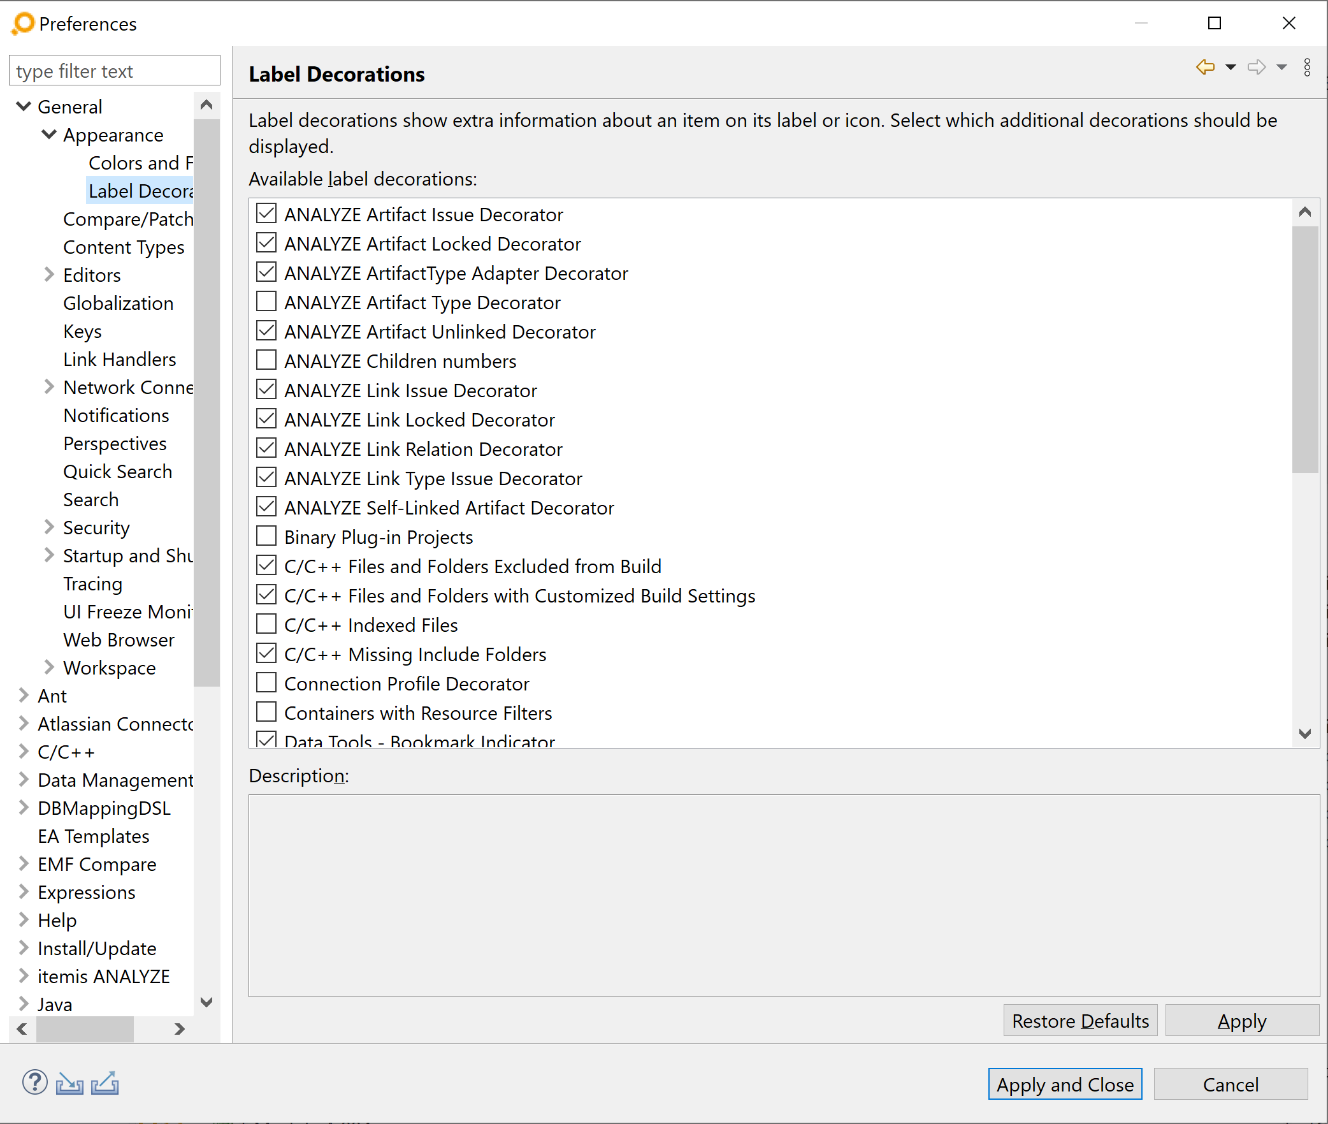
Task: Open Quick Search preferences page
Action: 117,472
